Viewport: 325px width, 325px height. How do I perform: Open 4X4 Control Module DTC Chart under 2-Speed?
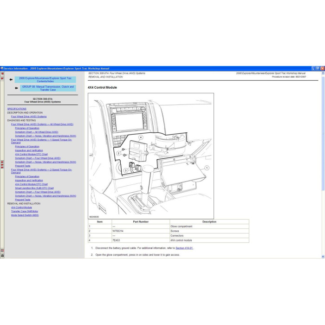pyautogui.click(x=31, y=184)
